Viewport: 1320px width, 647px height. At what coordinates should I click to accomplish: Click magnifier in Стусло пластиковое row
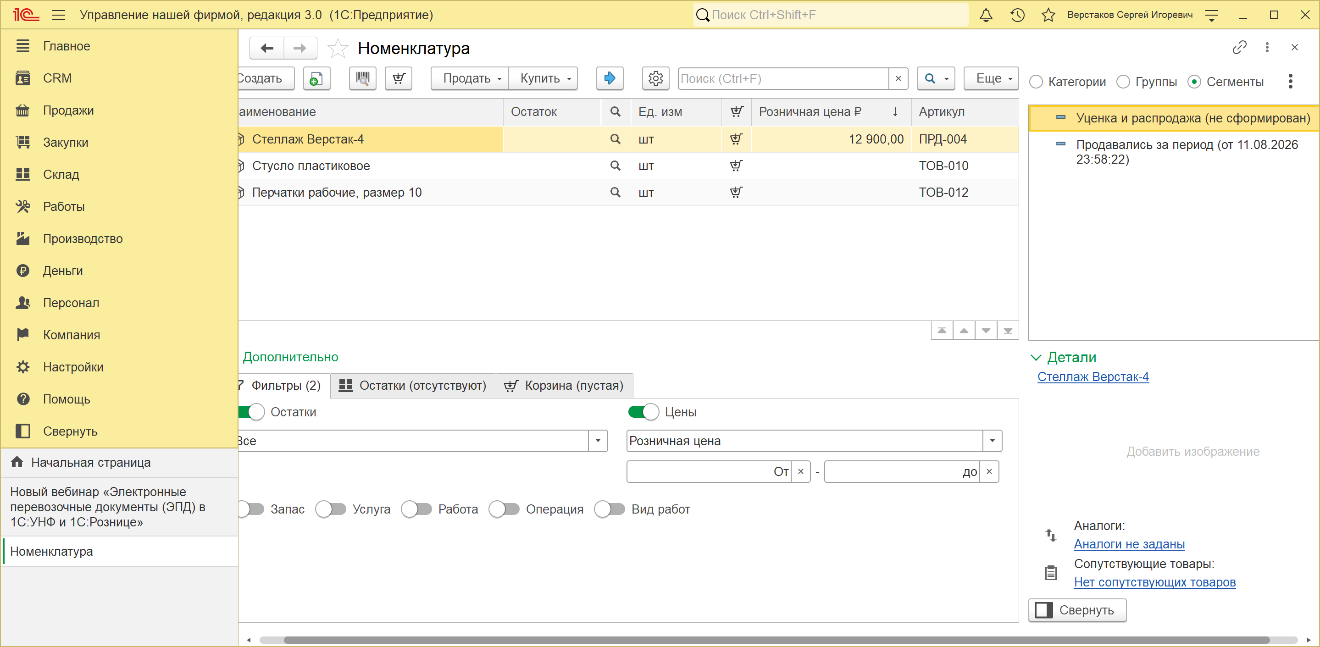point(615,166)
